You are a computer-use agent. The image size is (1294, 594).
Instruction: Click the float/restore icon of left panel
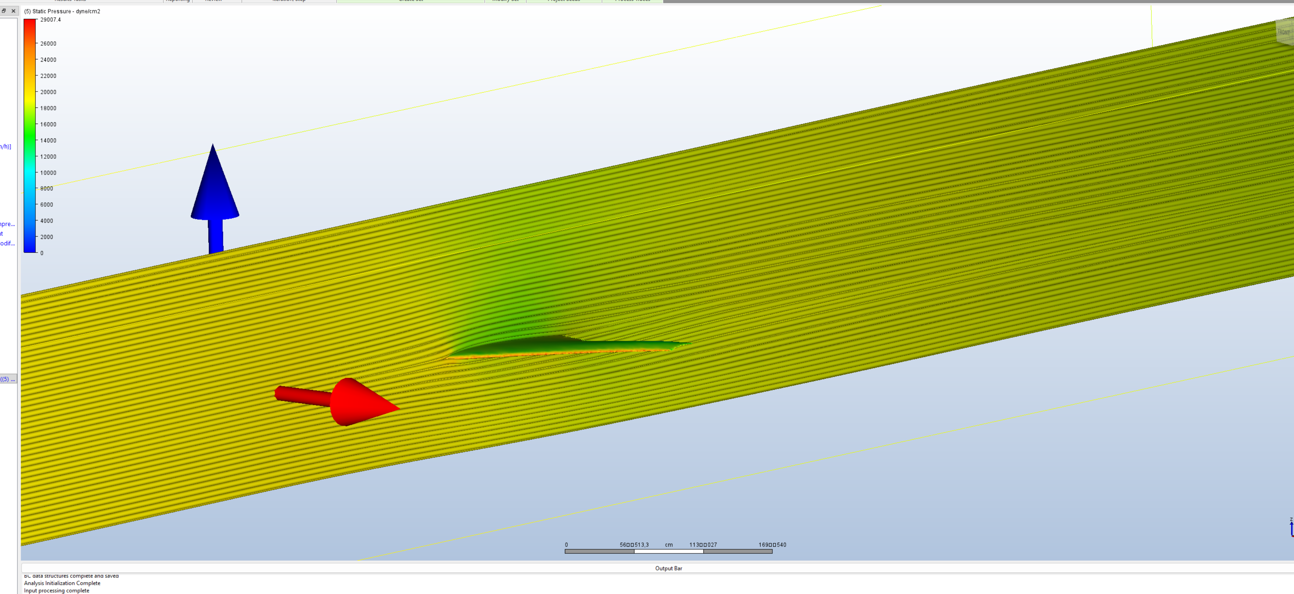click(4, 11)
